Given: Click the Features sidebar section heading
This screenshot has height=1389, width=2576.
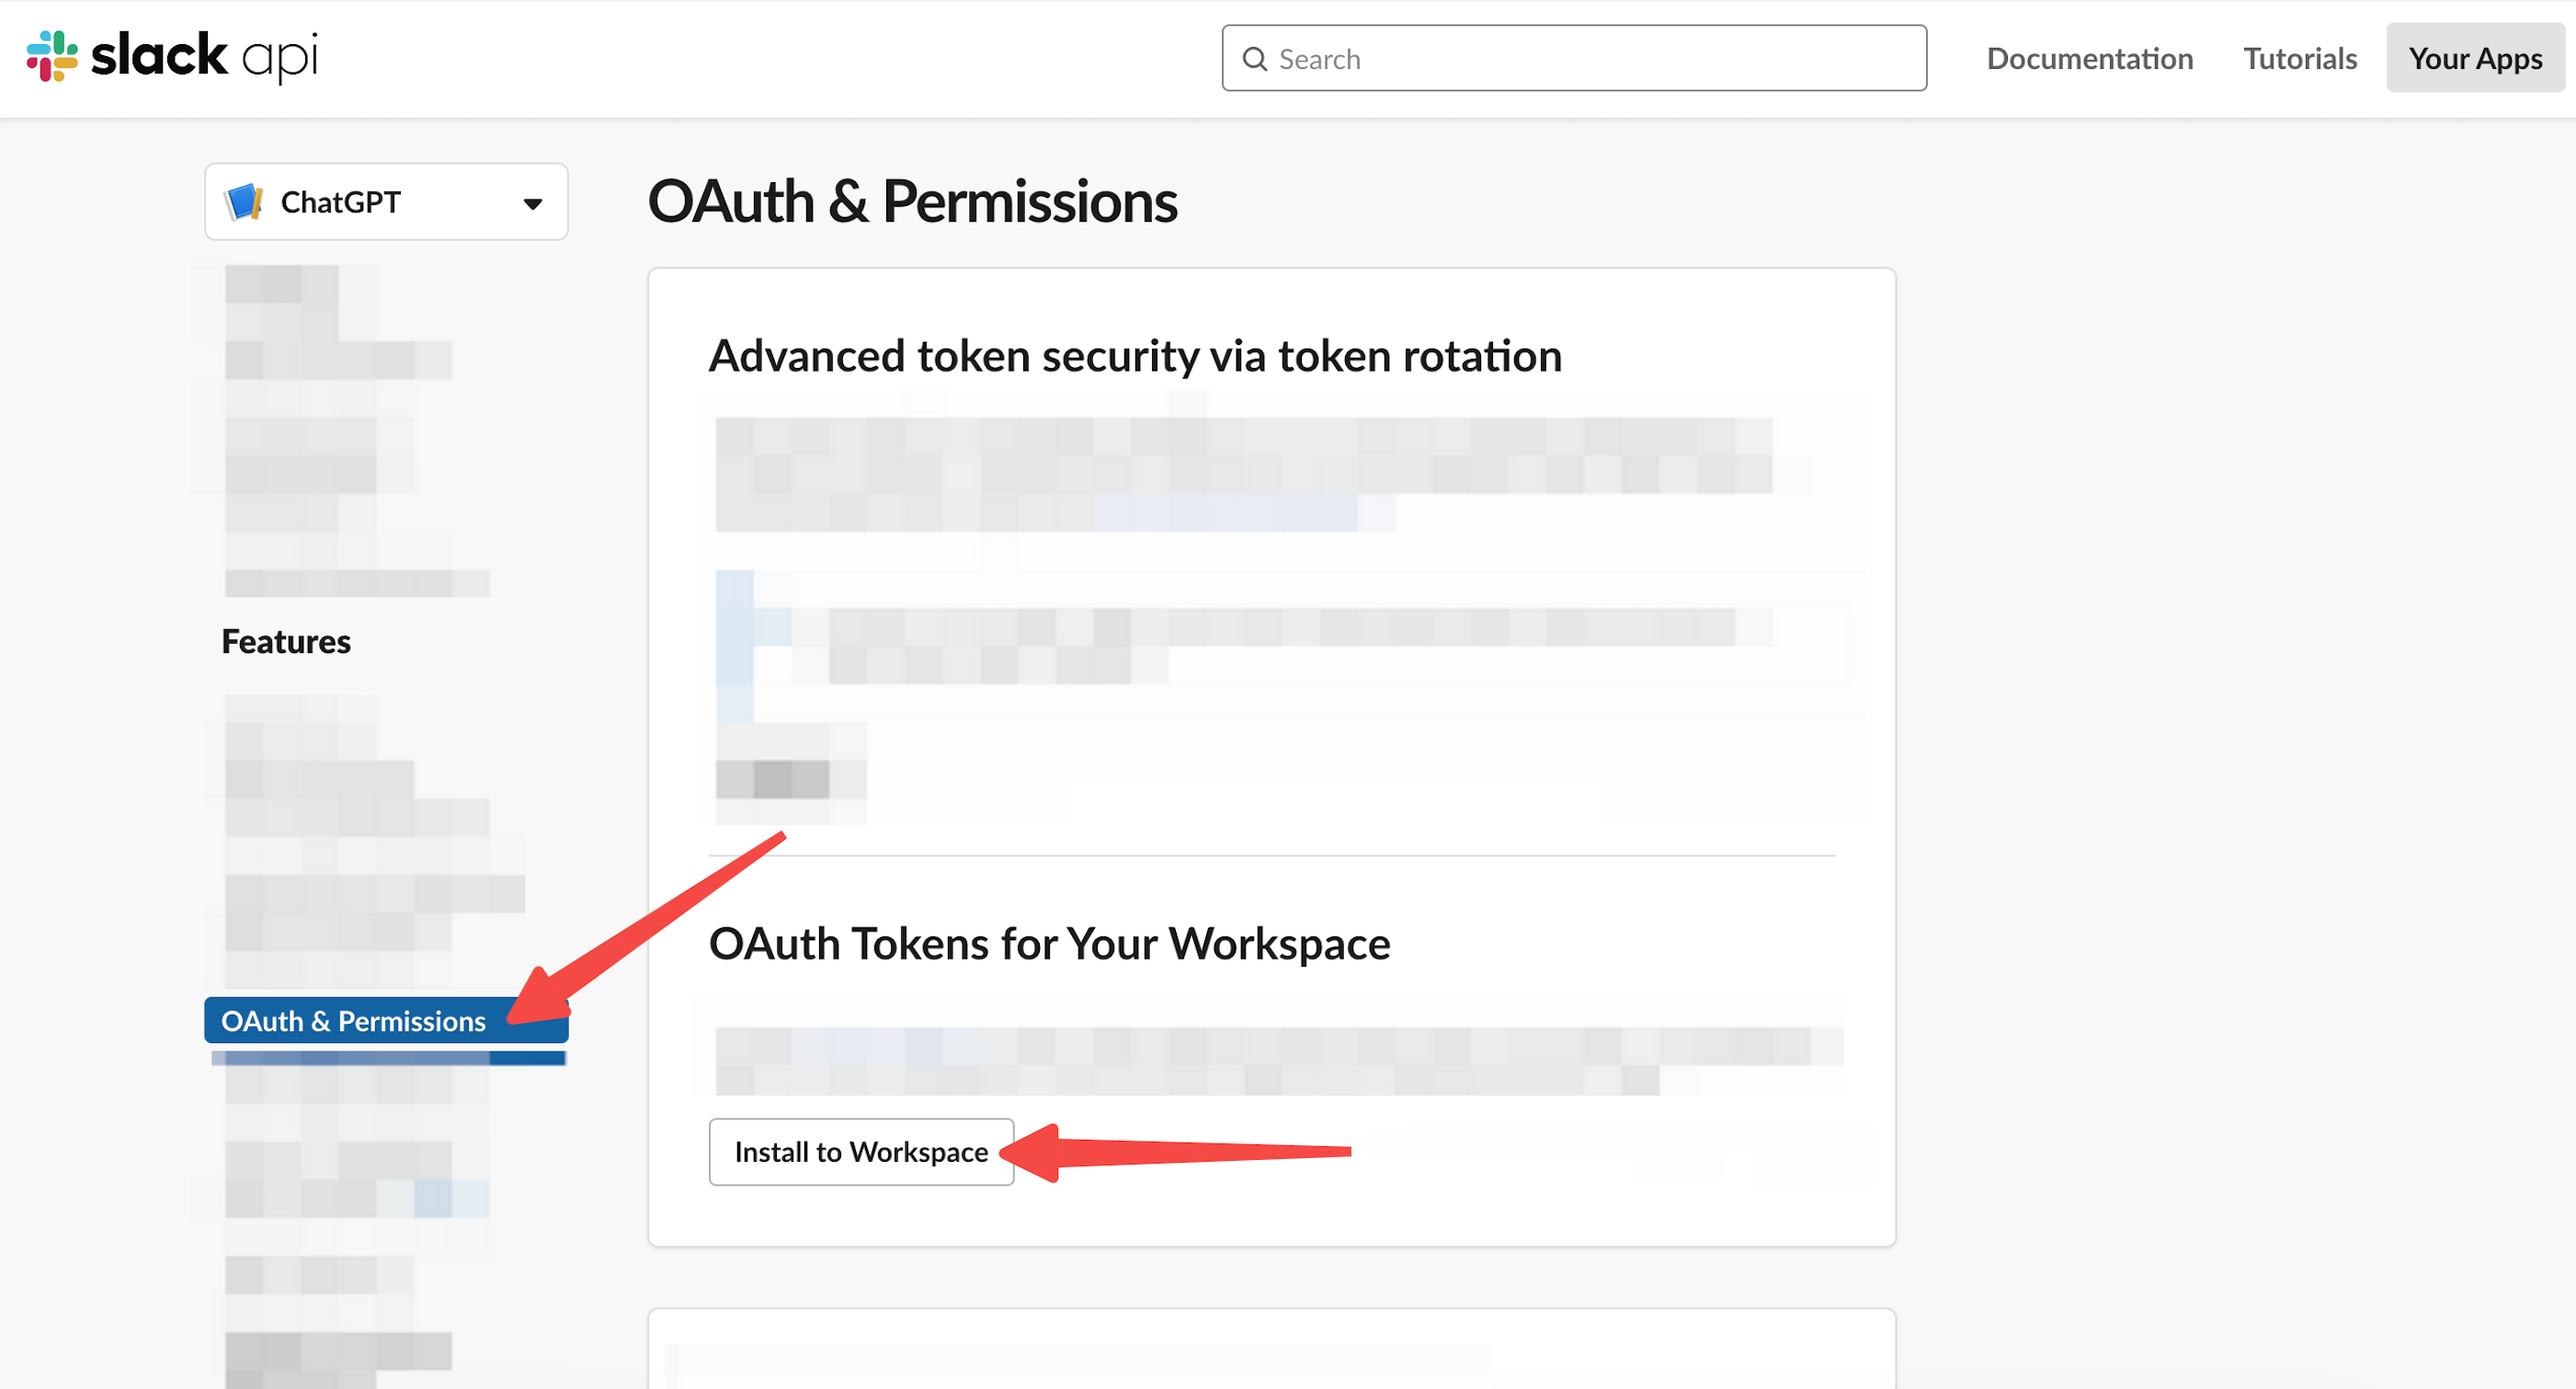Looking at the screenshot, I should (286, 640).
